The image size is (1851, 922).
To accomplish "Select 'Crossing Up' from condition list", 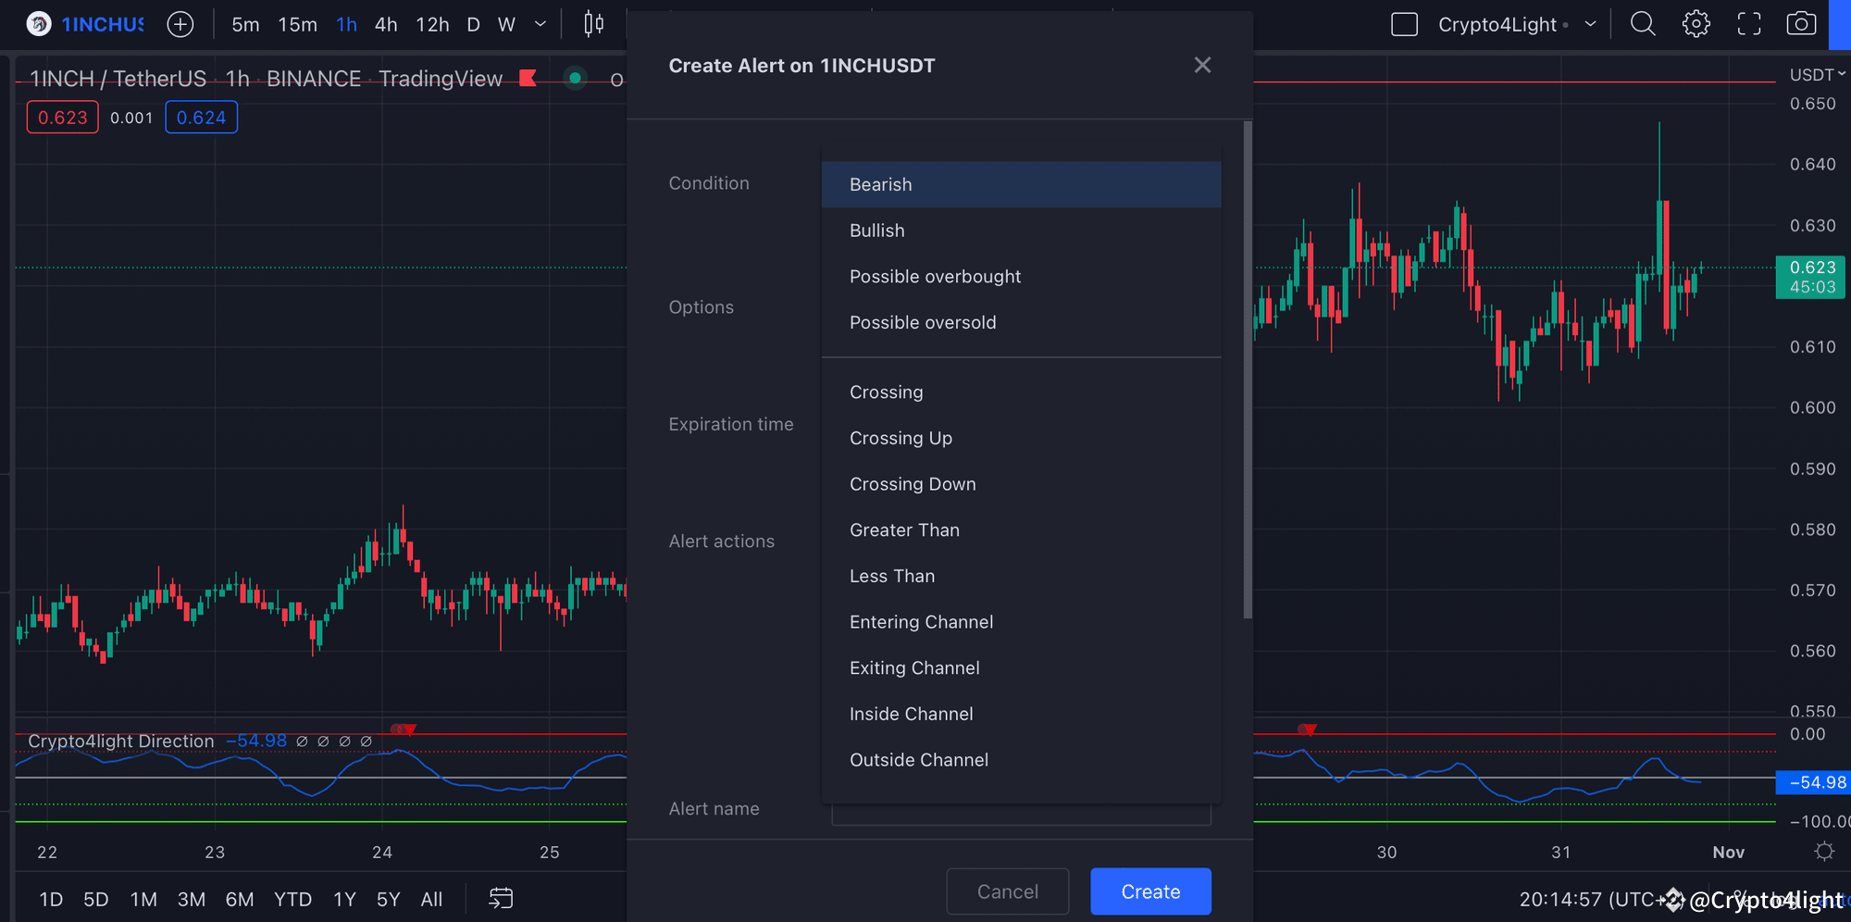I will [x=901, y=438].
